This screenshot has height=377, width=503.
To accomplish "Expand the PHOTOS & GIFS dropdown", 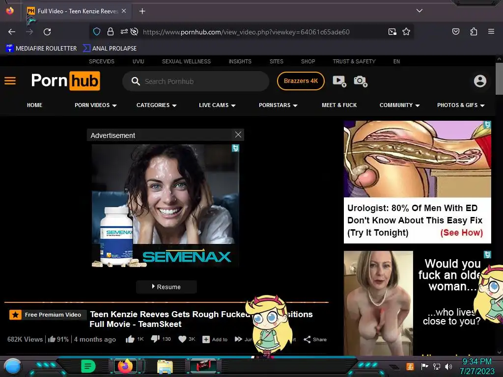I will tap(461, 105).
